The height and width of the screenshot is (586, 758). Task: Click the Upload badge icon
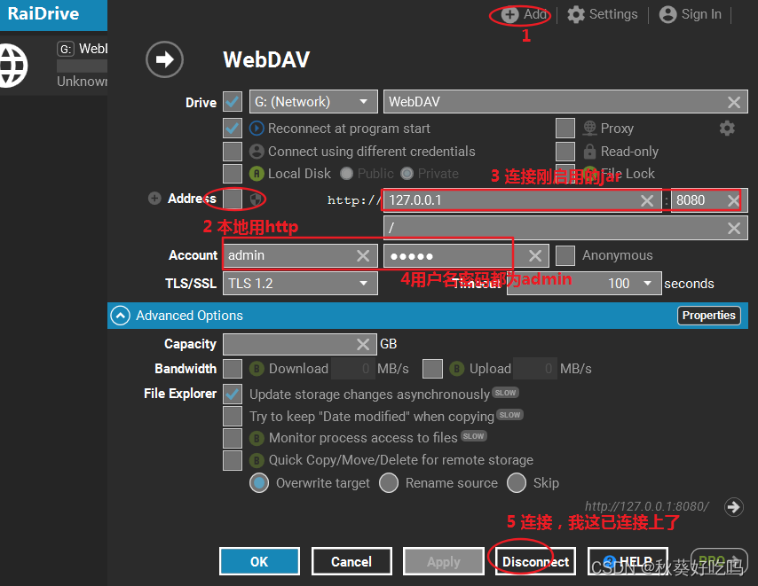457,369
